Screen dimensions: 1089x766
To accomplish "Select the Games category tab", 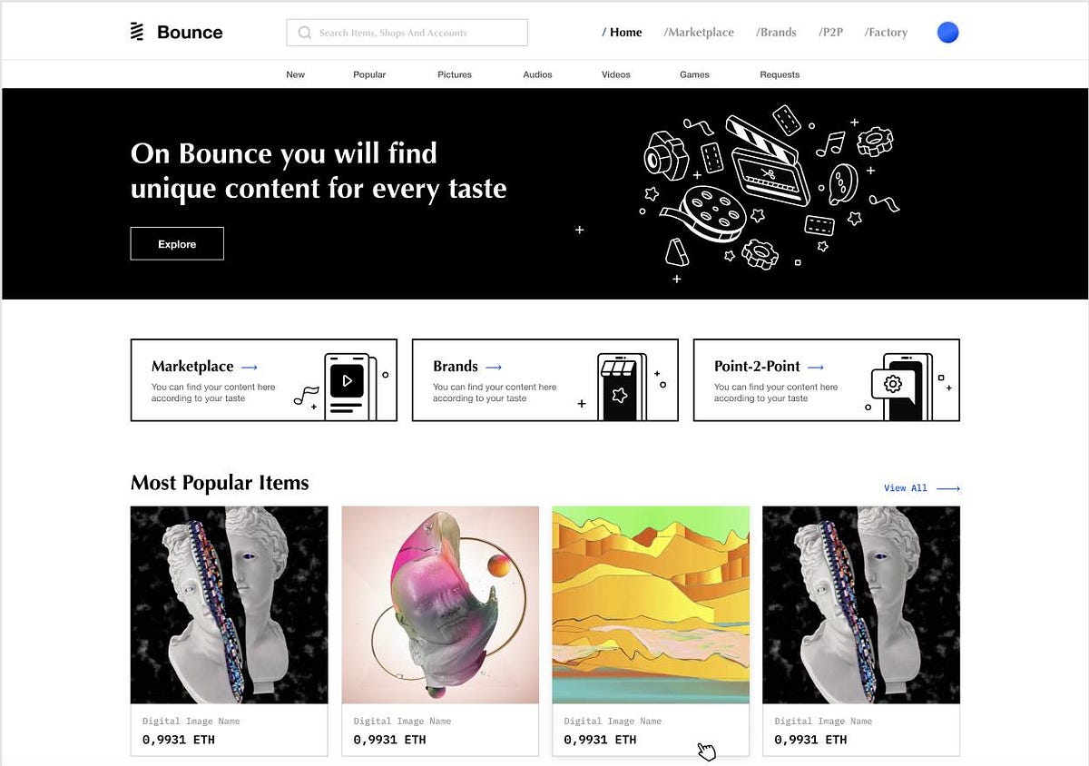I will point(694,74).
